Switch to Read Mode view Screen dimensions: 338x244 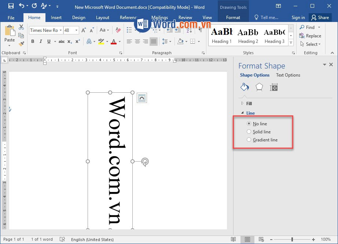[x=233, y=239]
